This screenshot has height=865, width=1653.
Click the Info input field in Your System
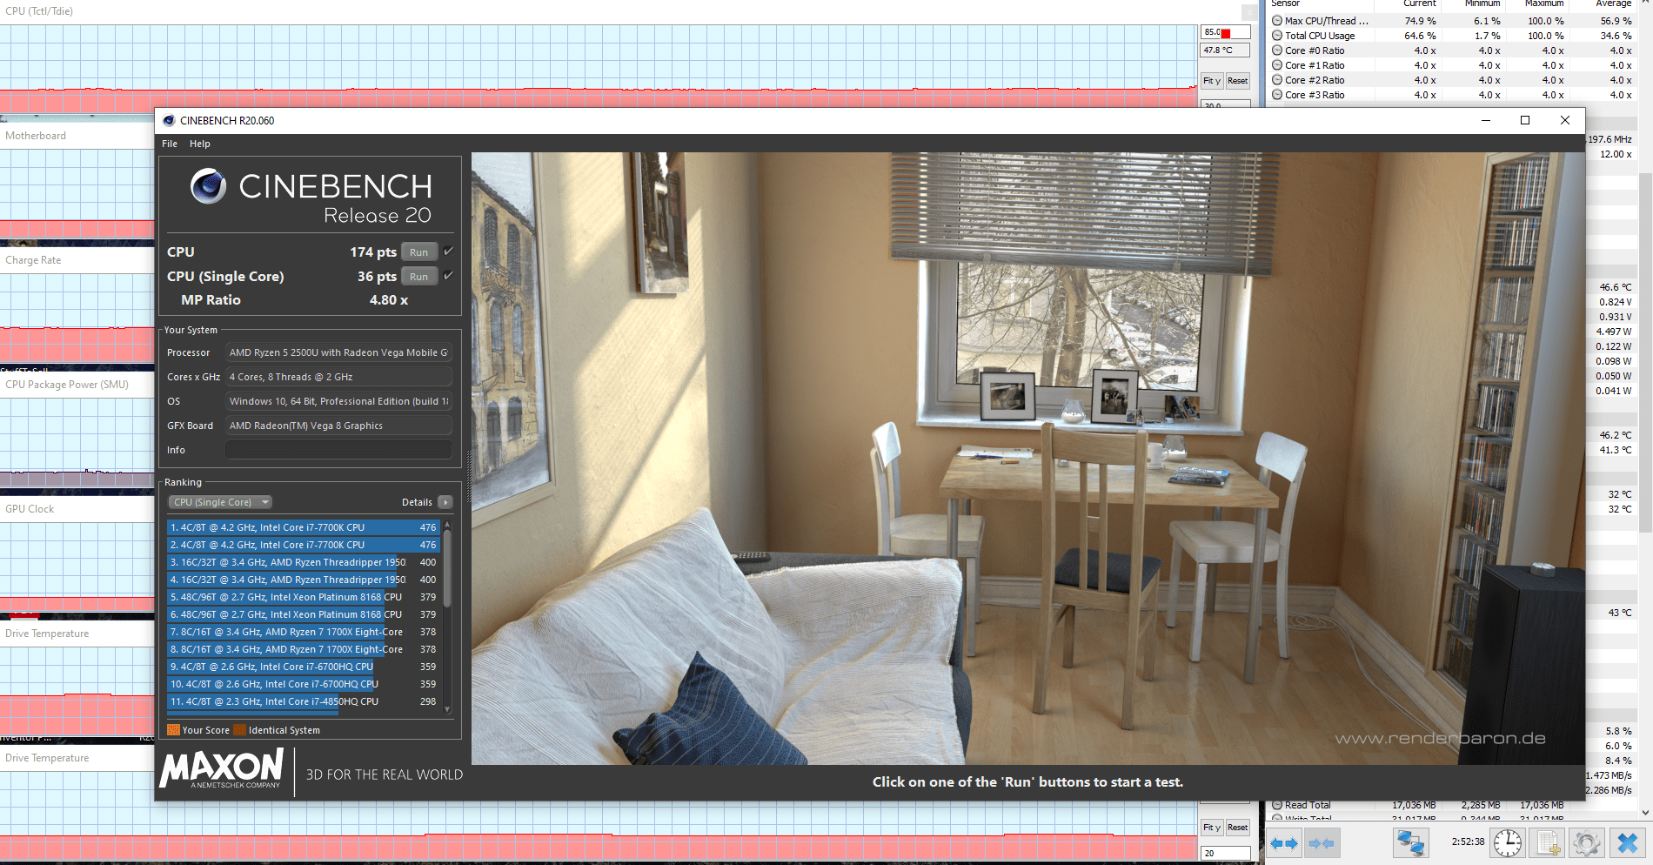338,450
